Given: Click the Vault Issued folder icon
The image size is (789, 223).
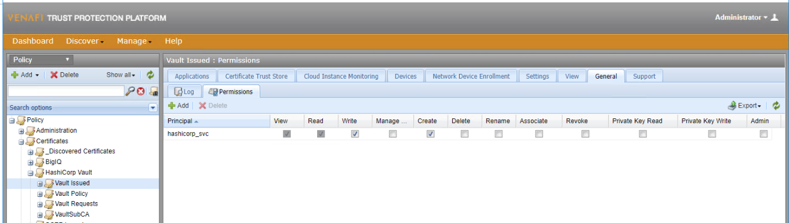Looking at the screenshot, I should 49,183.
